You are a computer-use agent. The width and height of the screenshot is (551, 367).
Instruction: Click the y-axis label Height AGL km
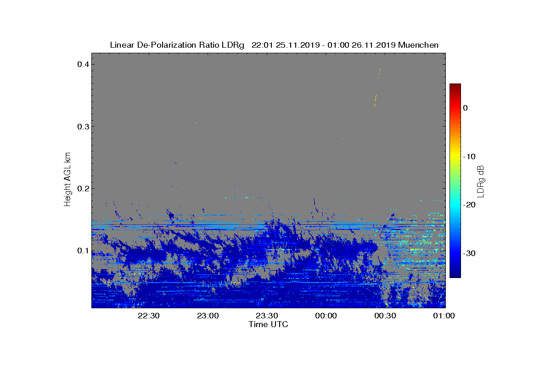click(68, 178)
